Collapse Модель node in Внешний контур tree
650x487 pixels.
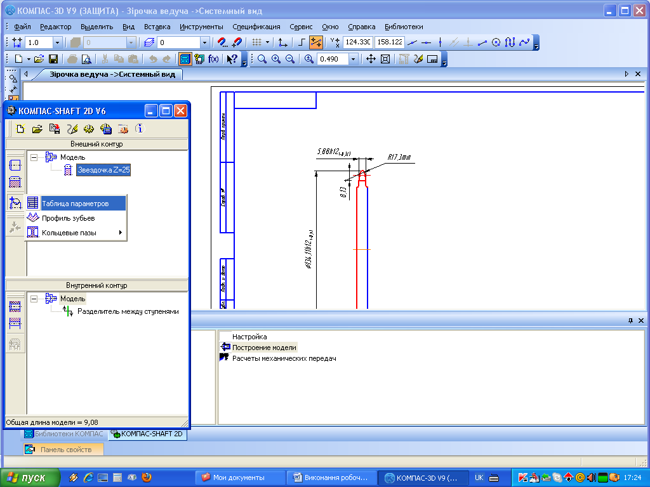[x=34, y=157]
